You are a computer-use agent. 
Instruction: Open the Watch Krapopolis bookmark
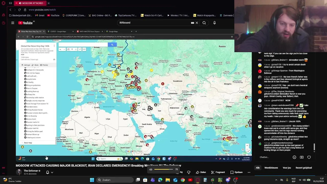[204, 15]
